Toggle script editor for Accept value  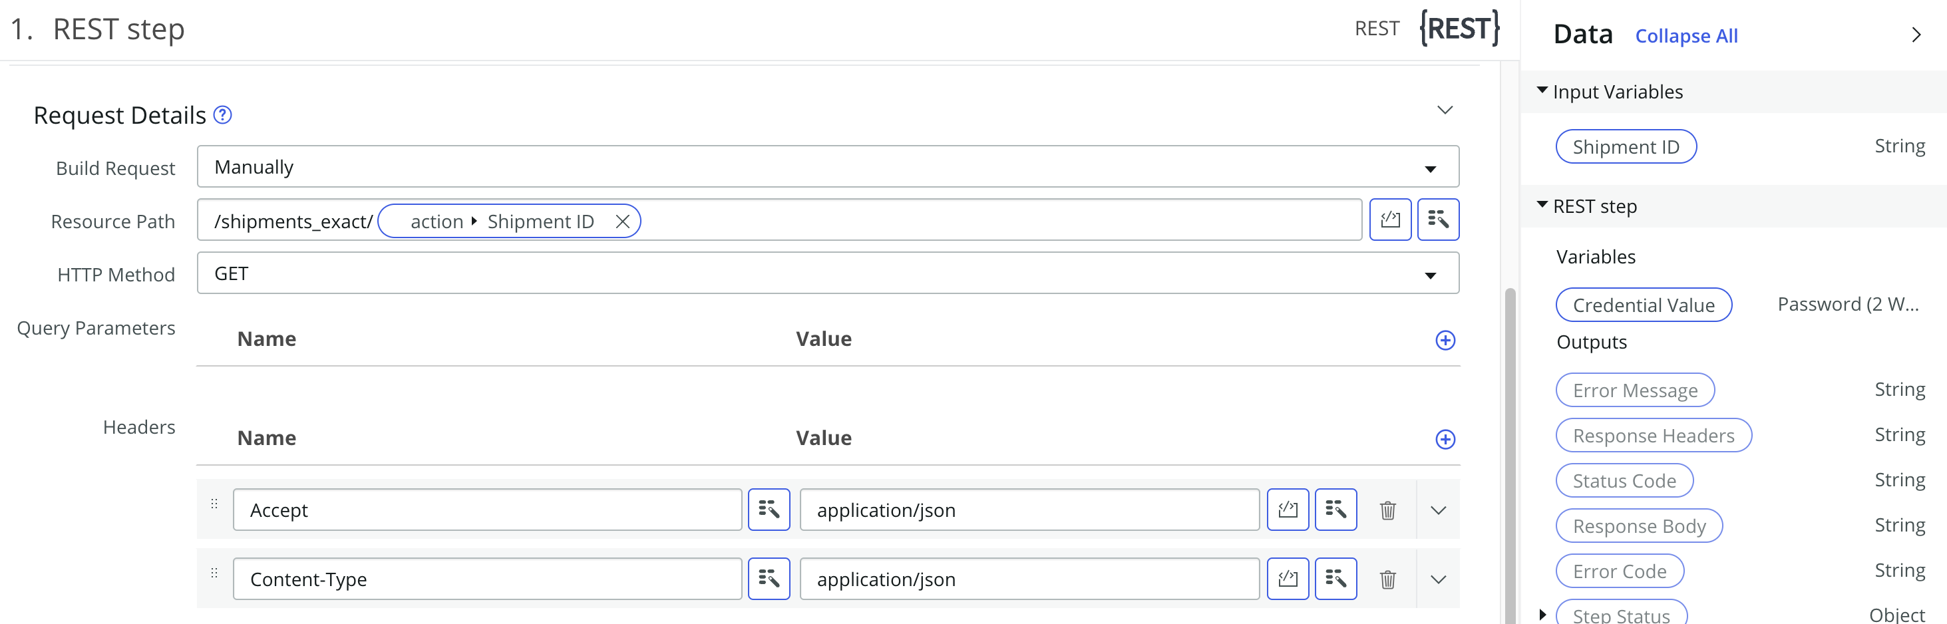(x=1287, y=510)
